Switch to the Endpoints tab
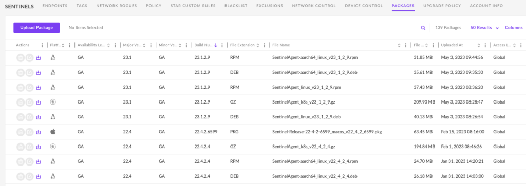 pyautogui.click(x=54, y=6)
